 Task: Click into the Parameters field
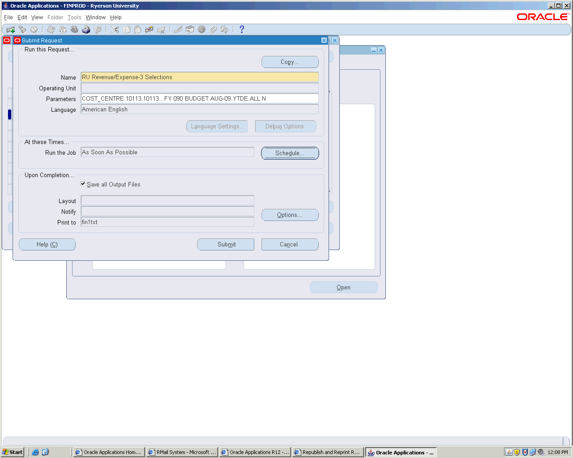tap(199, 99)
